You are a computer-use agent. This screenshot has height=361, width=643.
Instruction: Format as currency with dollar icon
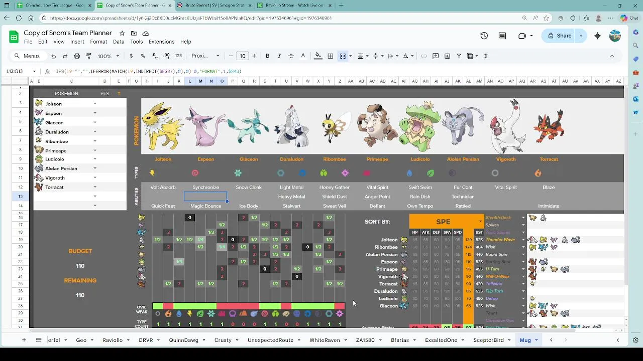click(131, 56)
